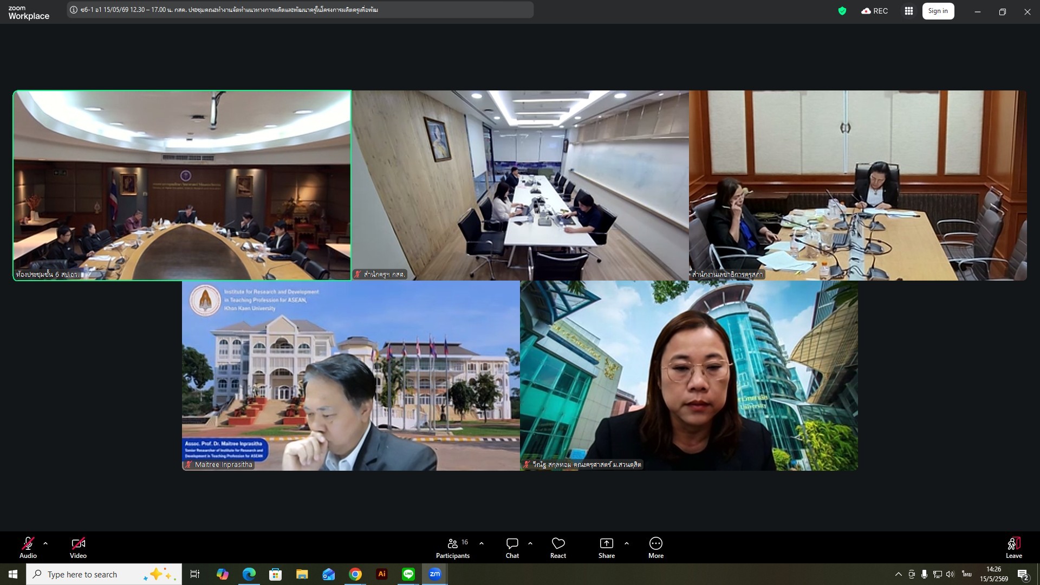Expand the Chat options caret
Screen dimensions: 1040x585
coord(530,543)
